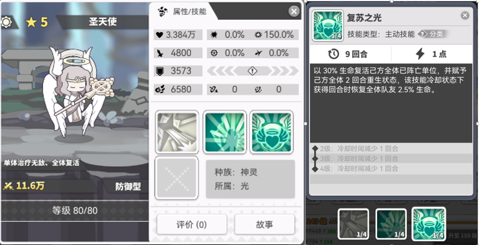Close the 复苏之光 skill popup
This screenshot has height=245, width=479.
[x=465, y=15]
